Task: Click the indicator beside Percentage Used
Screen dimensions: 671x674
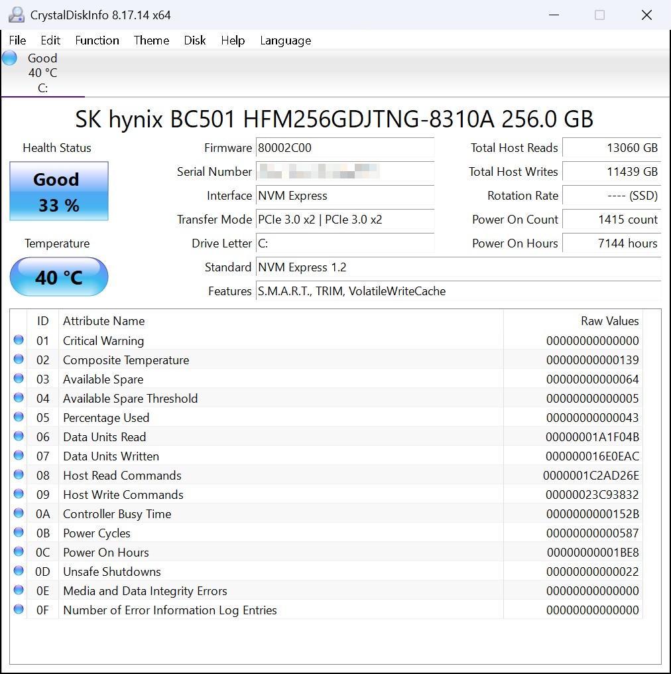Action: click(18, 417)
